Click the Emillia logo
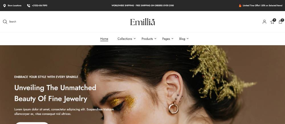Viewport: 285px width, 124px height. [x=143, y=22]
